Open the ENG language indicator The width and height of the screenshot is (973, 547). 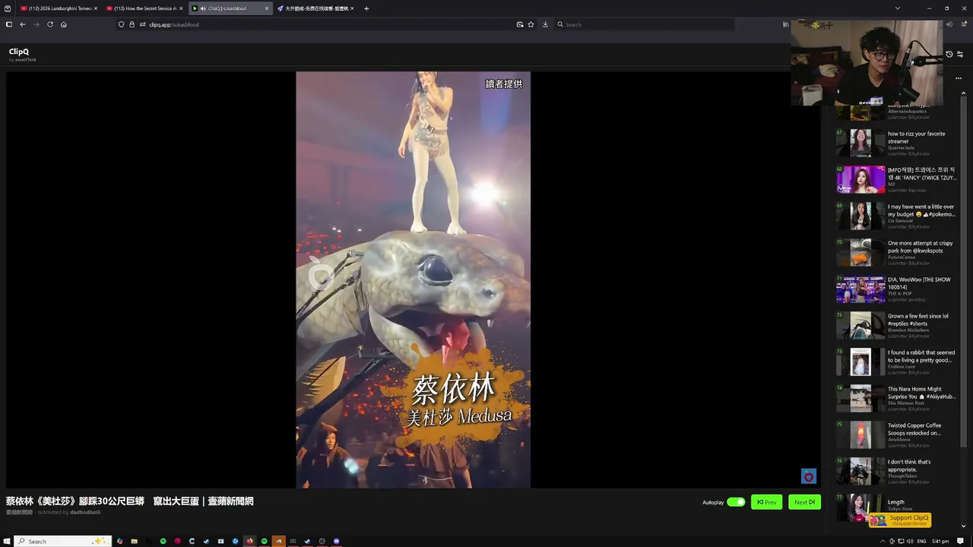(x=921, y=541)
